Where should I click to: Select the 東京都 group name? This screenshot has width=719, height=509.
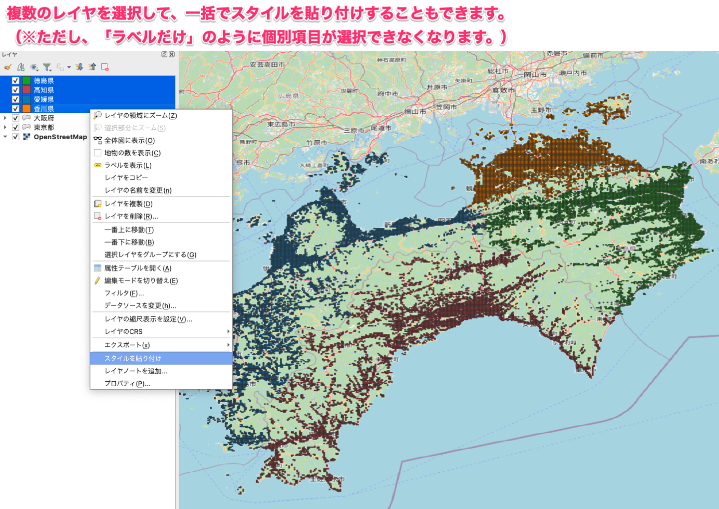pyautogui.click(x=44, y=128)
